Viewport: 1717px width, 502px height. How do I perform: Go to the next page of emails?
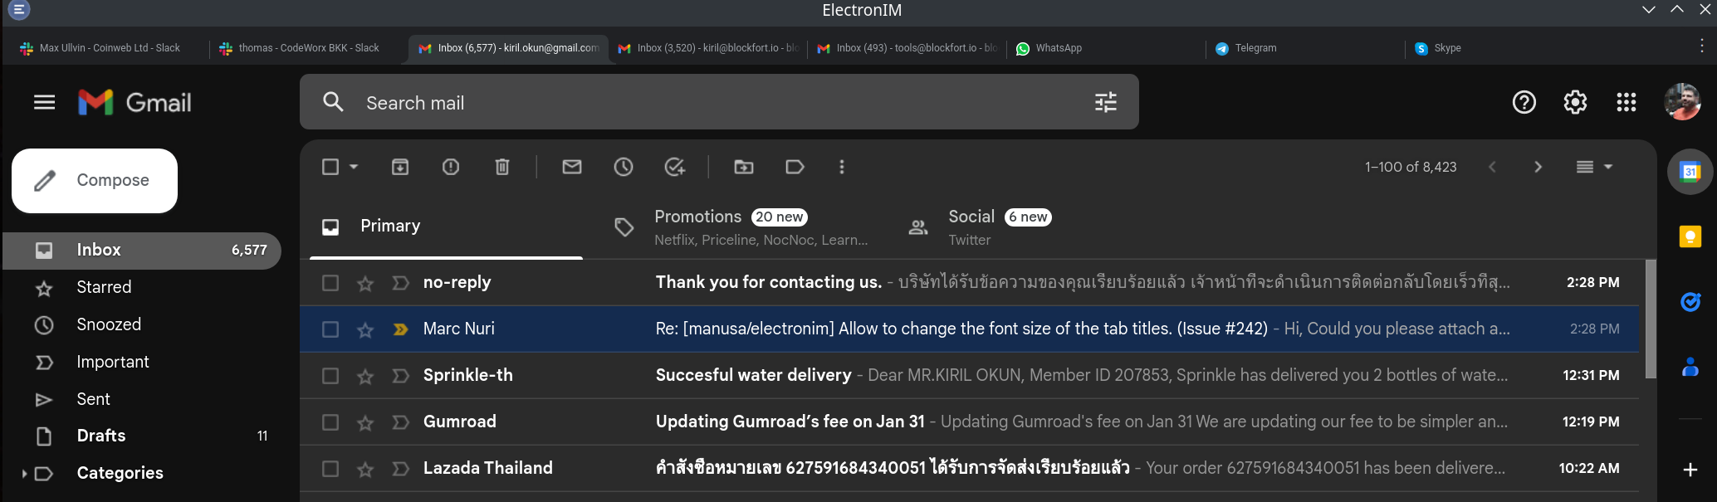tap(1538, 167)
